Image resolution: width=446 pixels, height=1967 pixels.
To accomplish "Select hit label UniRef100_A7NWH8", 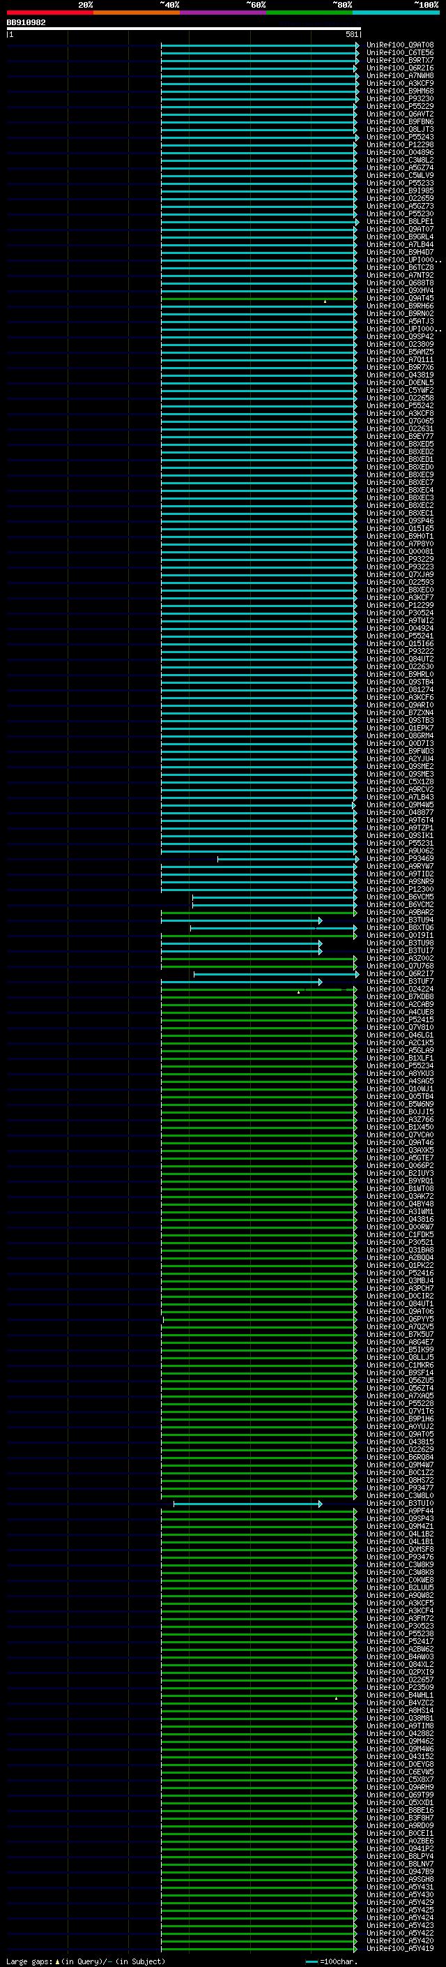I will click(400, 75).
